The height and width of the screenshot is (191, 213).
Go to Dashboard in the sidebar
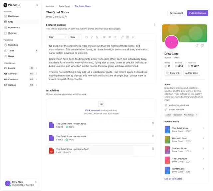click(x=21, y=16)
